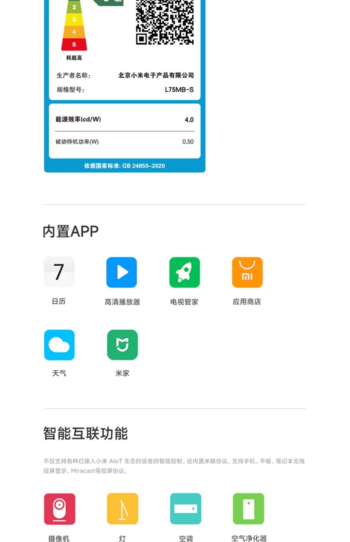Click the 生产者名称 label
Screen dimensions: 350x542
[x=73, y=75]
